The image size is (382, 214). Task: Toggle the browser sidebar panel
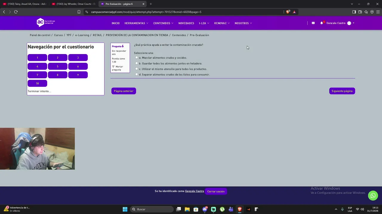pyautogui.click(x=354, y=12)
